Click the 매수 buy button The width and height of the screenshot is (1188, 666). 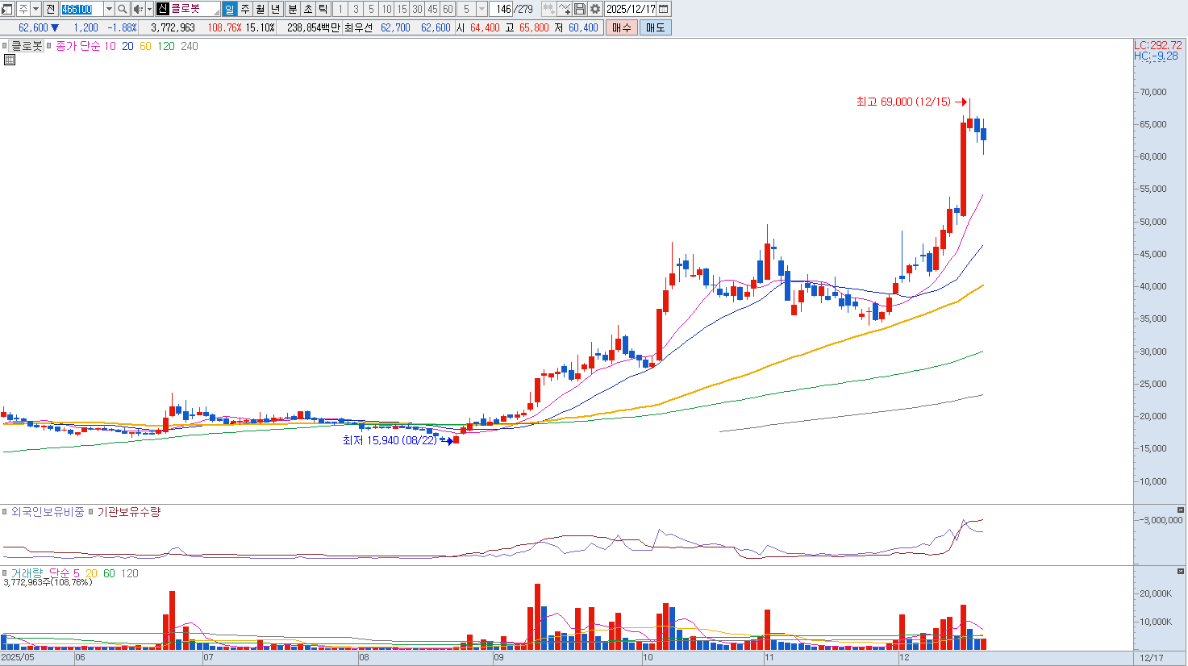(622, 27)
